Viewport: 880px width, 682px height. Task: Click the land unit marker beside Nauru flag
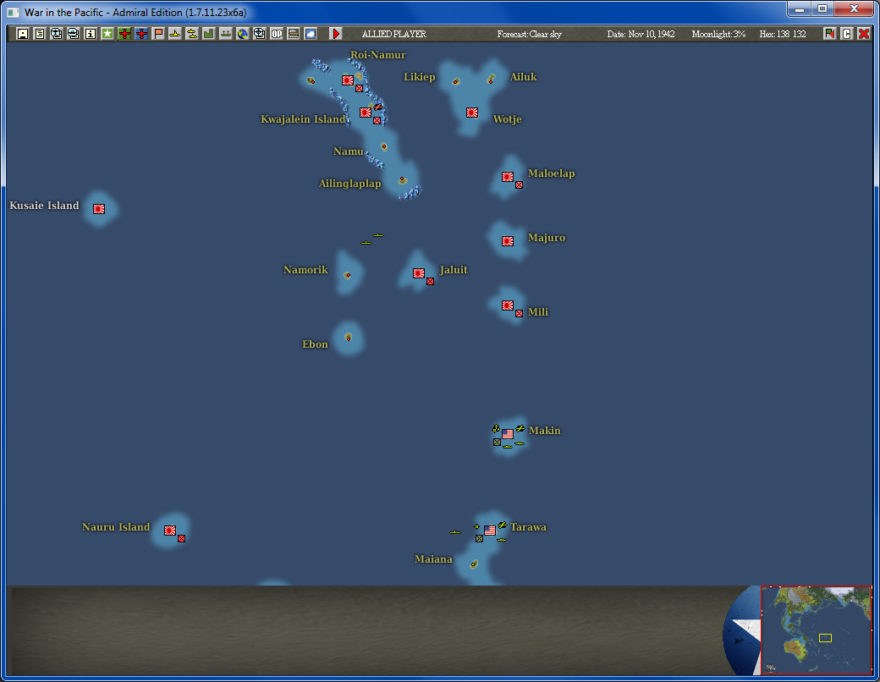click(x=181, y=538)
